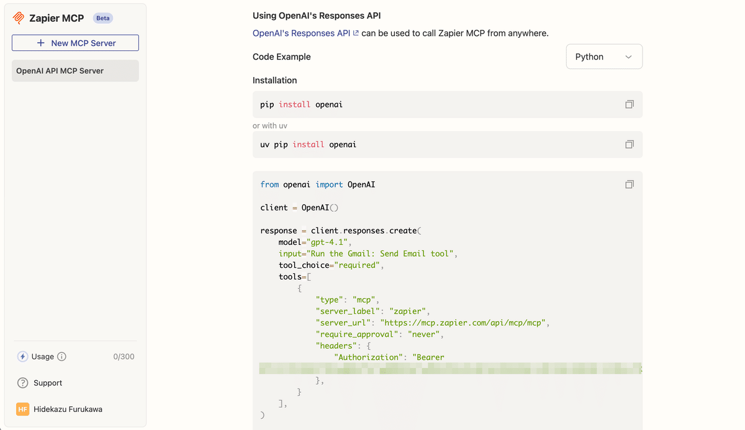Click Support in the left sidebar
This screenshot has width=745, height=430.
pos(47,383)
